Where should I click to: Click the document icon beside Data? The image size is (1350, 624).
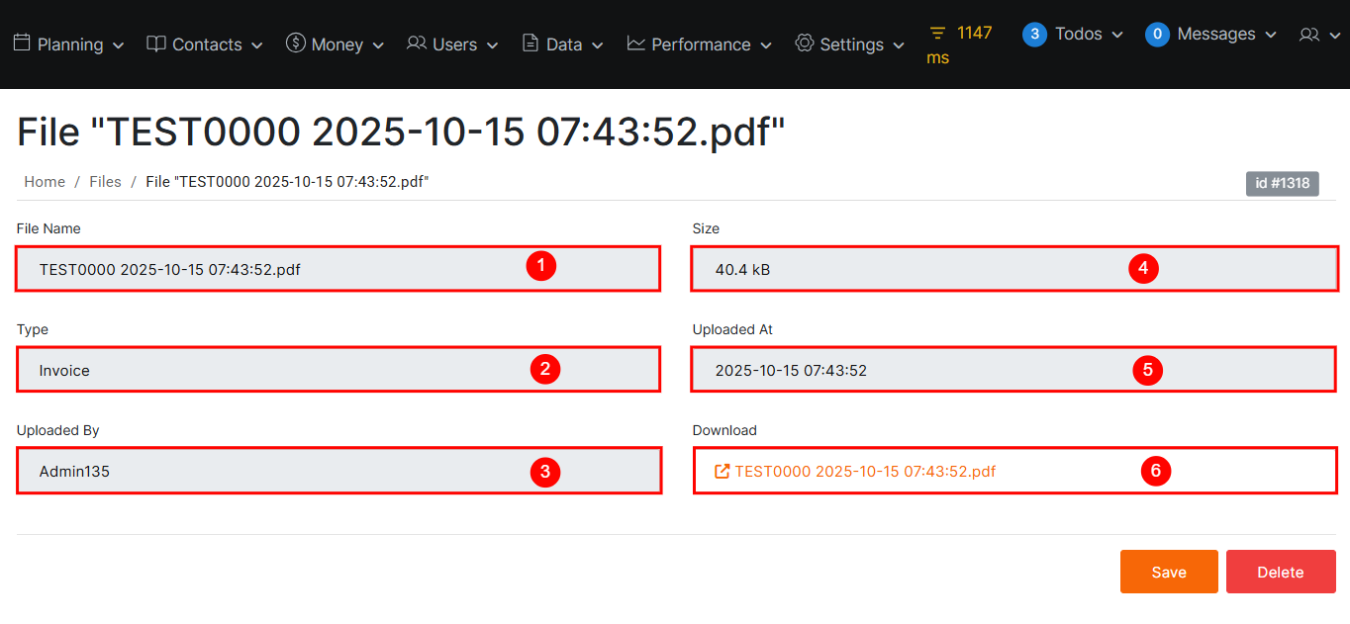point(530,44)
